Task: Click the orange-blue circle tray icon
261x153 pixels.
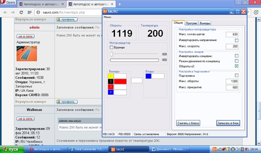Action: 228,149
